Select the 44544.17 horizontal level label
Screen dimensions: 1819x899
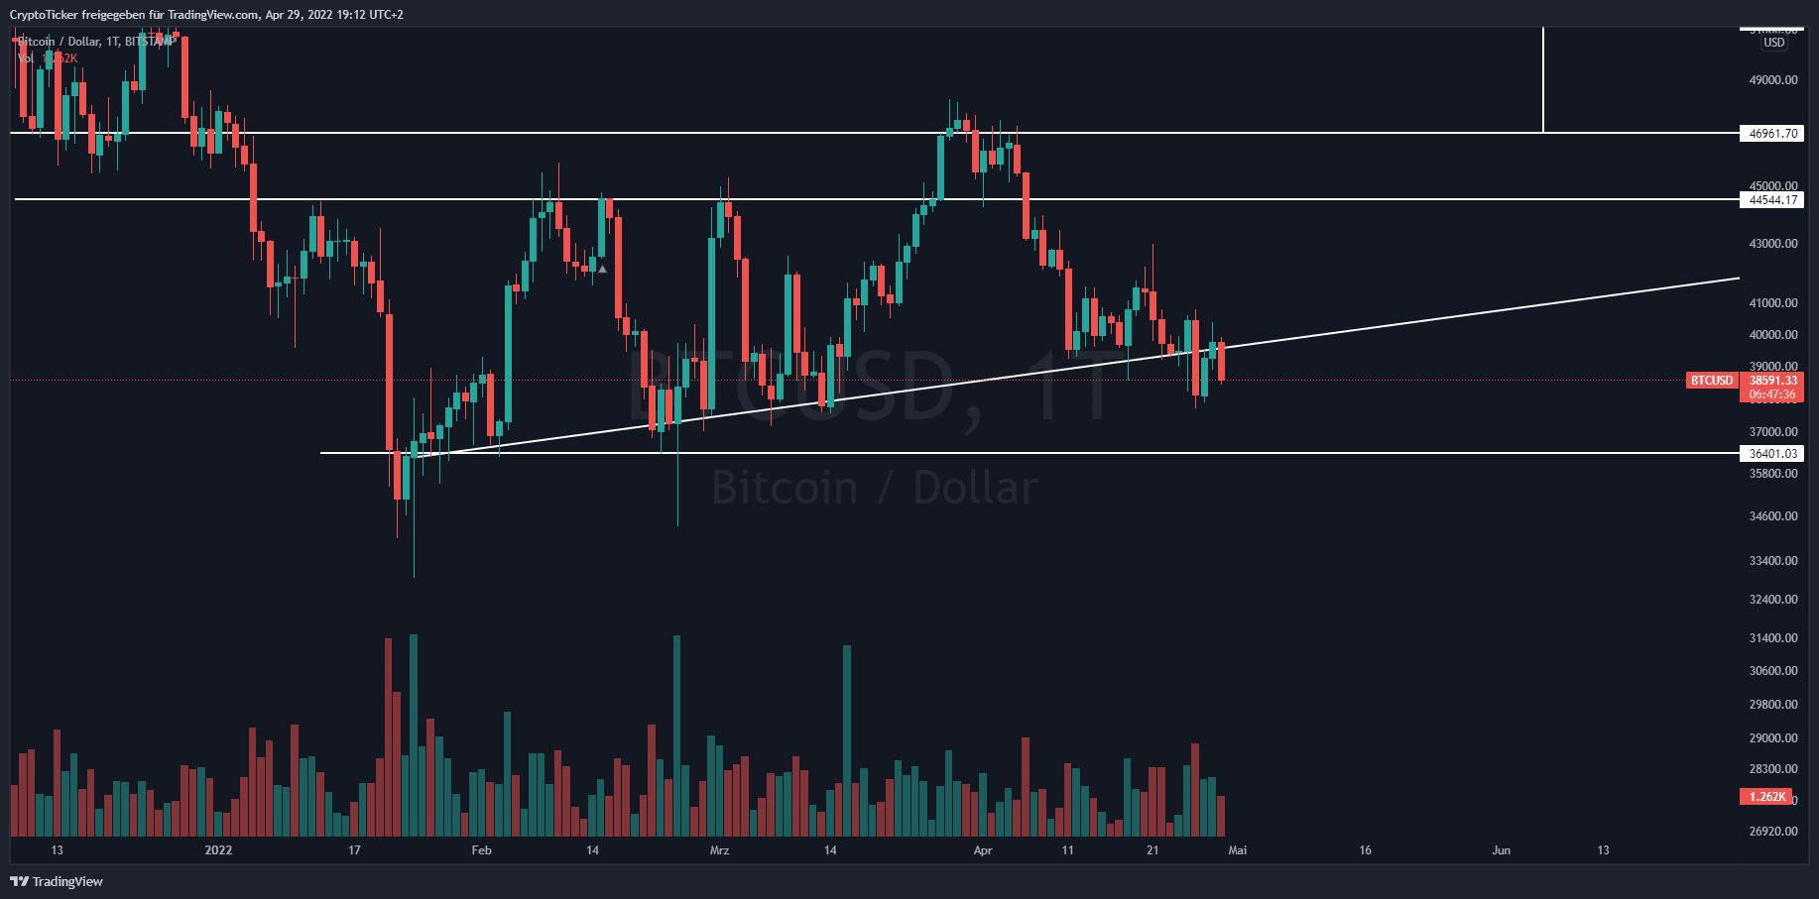1773,200
